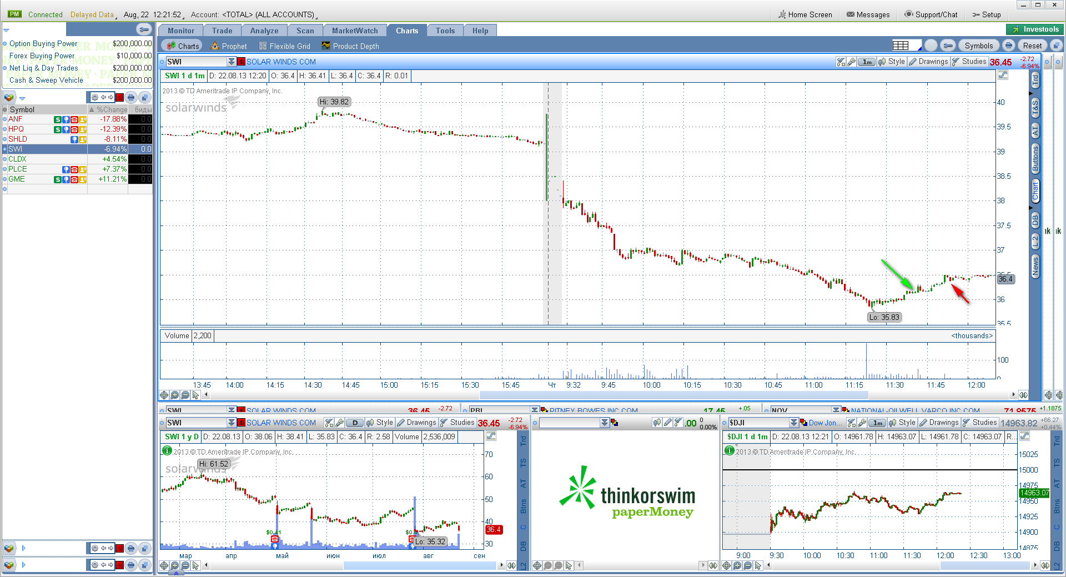Open the Monitor tab
This screenshot has height=577, width=1066.
(181, 31)
